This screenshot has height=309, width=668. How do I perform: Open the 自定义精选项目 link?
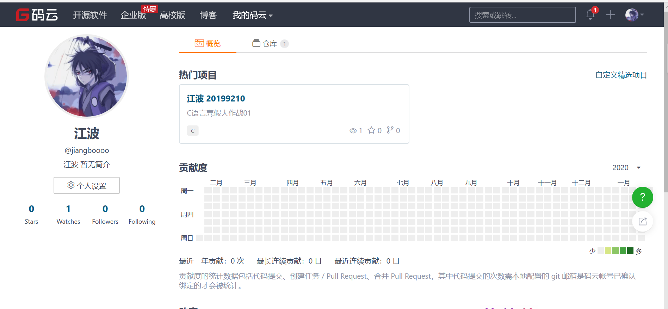click(621, 75)
